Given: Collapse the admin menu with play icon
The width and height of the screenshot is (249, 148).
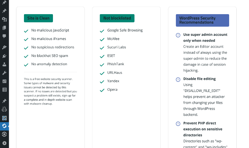Looking at the screenshot, I should (4, 143).
